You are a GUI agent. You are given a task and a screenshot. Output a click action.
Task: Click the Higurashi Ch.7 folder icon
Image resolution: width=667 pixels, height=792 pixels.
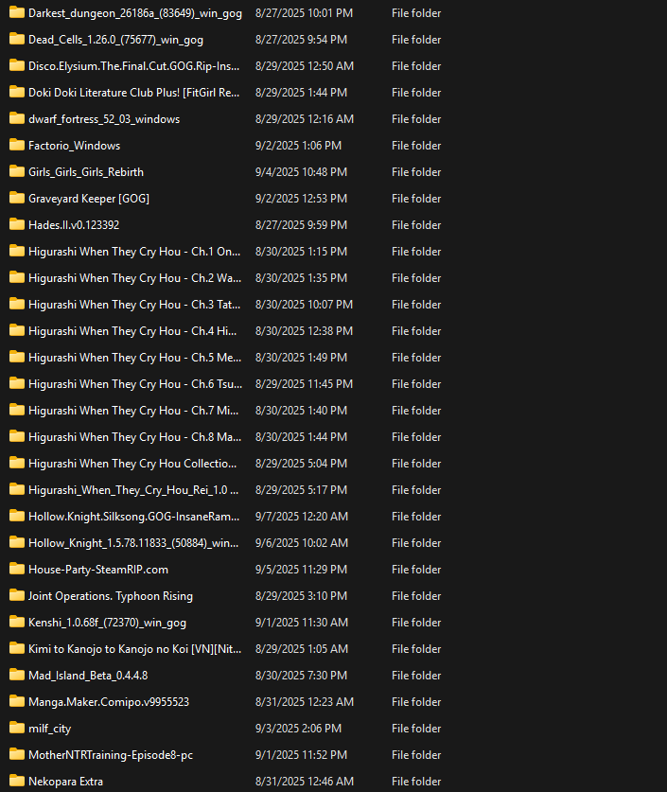(x=17, y=410)
